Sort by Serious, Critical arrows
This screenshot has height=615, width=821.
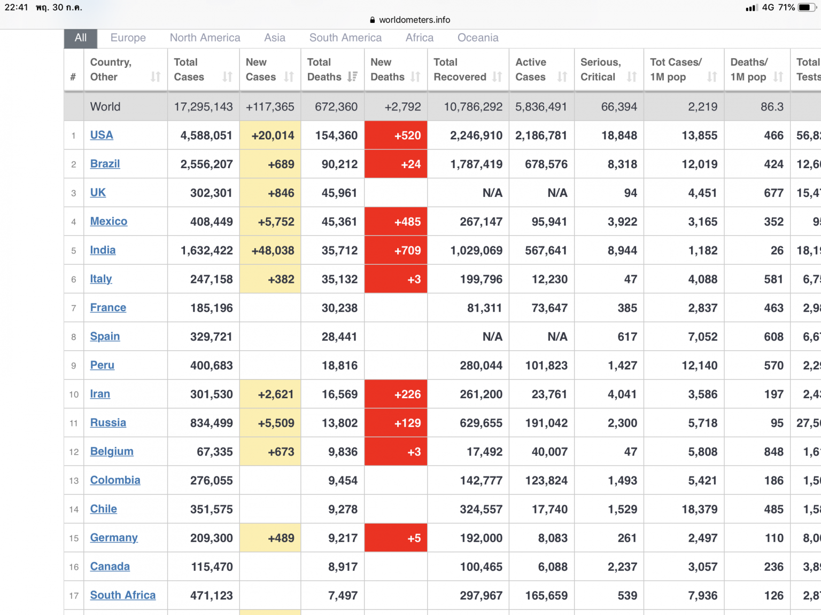pyautogui.click(x=632, y=77)
